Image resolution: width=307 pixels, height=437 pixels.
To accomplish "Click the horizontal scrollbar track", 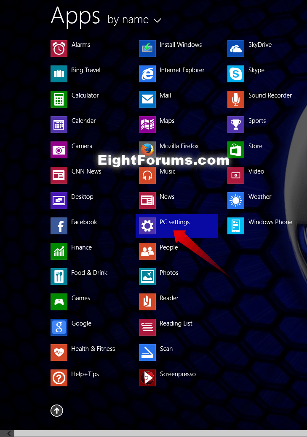I will point(160,433).
